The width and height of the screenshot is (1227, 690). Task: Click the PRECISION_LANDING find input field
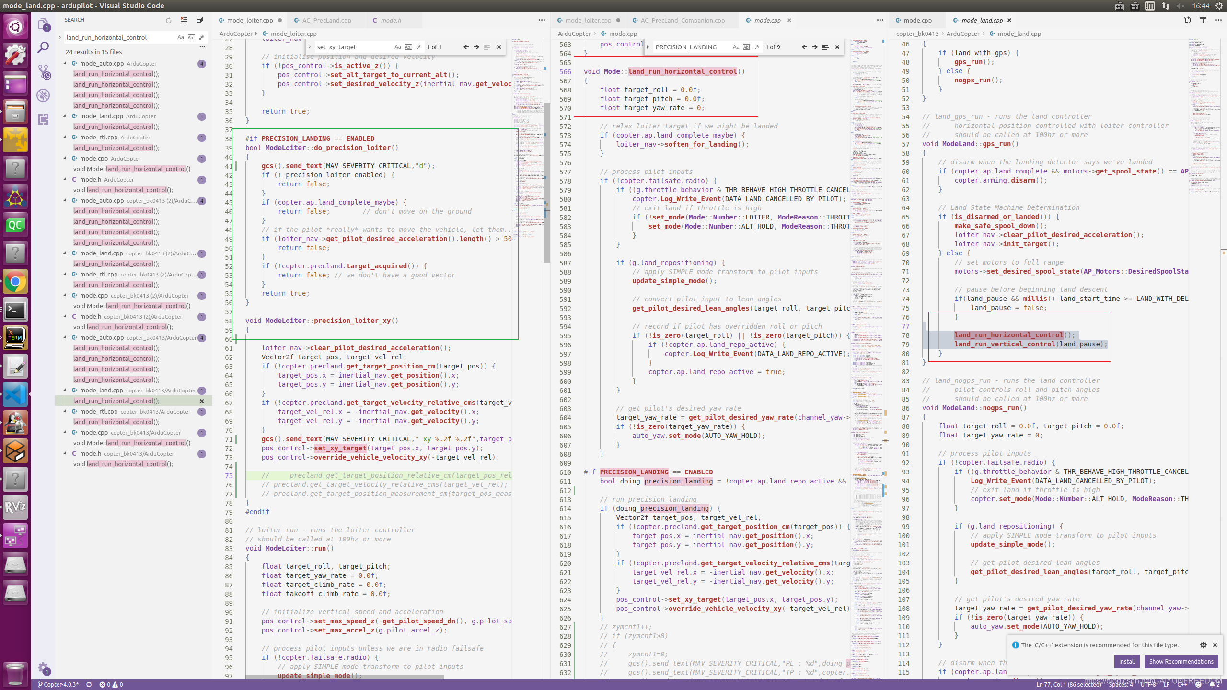pos(690,47)
